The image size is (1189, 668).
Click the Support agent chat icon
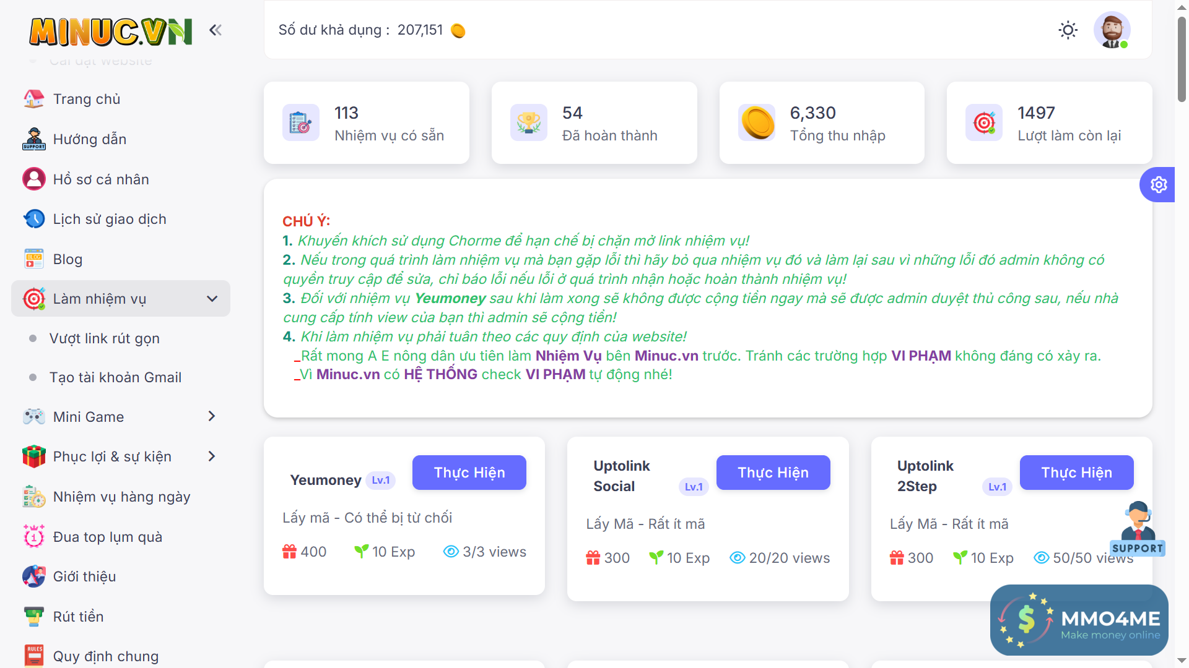click(x=1138, y=529)
